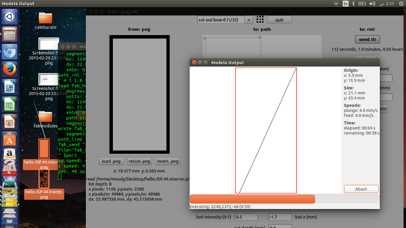
Task: Open LibreOffice Impress from the launcher
Action: [x=10, y=122]
